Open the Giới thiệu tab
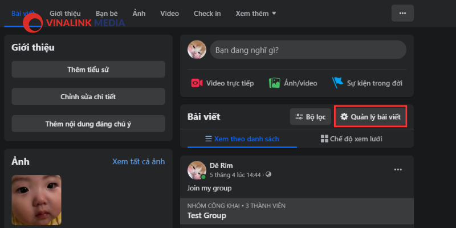The image size is (456, 228). [x=65, y=13]
